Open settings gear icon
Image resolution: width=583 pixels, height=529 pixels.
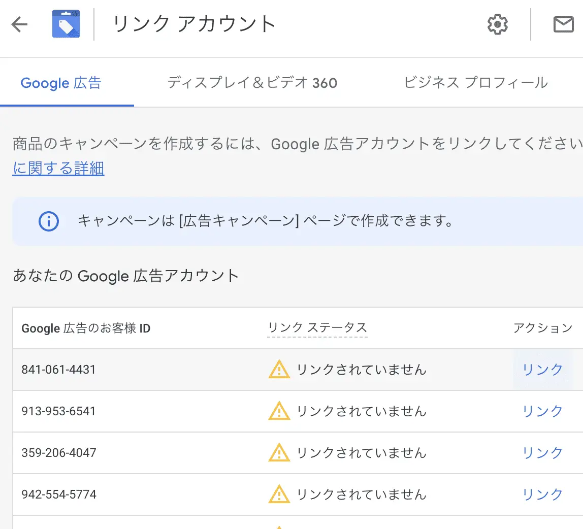[498, 24]
